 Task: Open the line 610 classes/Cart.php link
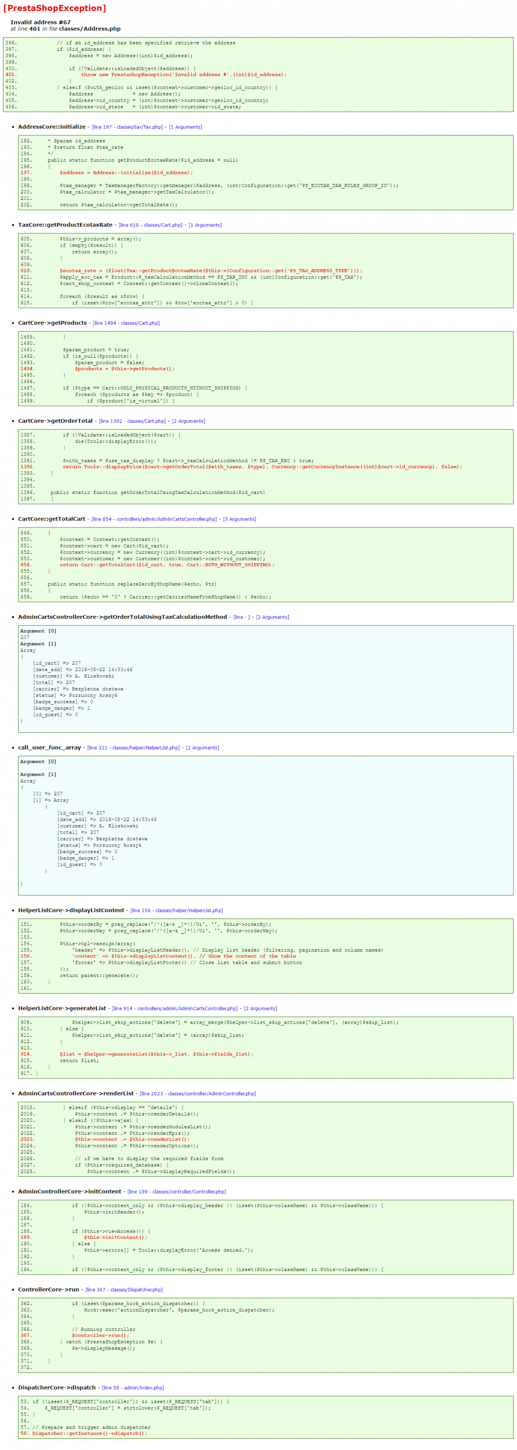(x=151, y=225)
